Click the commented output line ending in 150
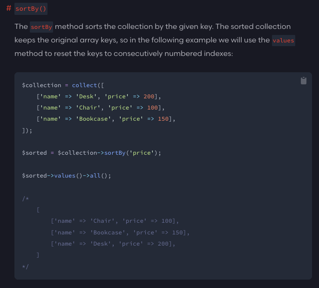319x288 pixels. (120, 232)
